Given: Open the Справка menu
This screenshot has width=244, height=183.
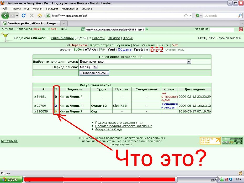Looking at the screenshot, I should 87,9.
